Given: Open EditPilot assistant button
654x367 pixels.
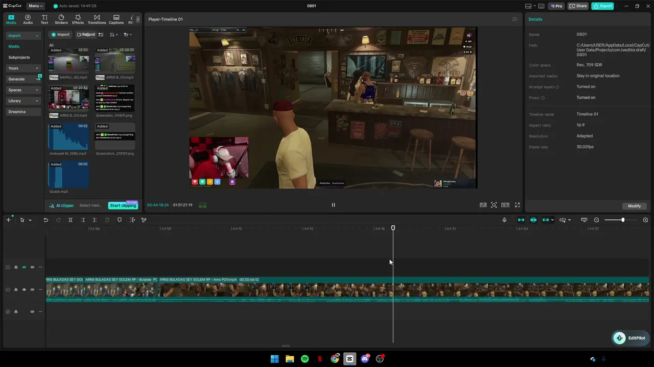Looking at the screenshot, I should (x=630, y=338).
